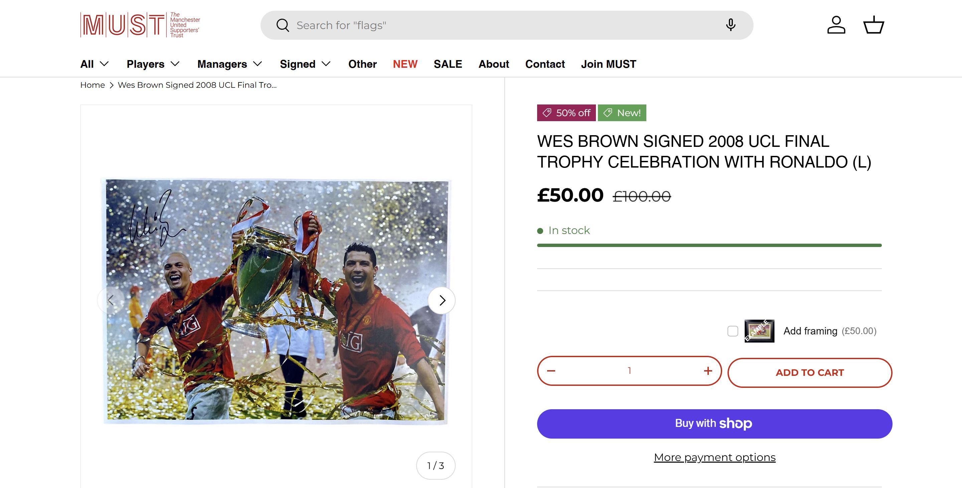962x488 pixels.
Task: Open the Managers dropdown menu
Action: coord(230,64)
